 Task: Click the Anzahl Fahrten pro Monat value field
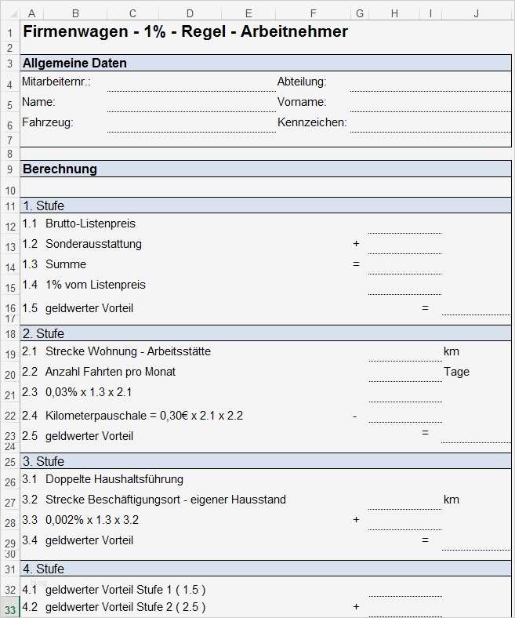pos(404,373)
